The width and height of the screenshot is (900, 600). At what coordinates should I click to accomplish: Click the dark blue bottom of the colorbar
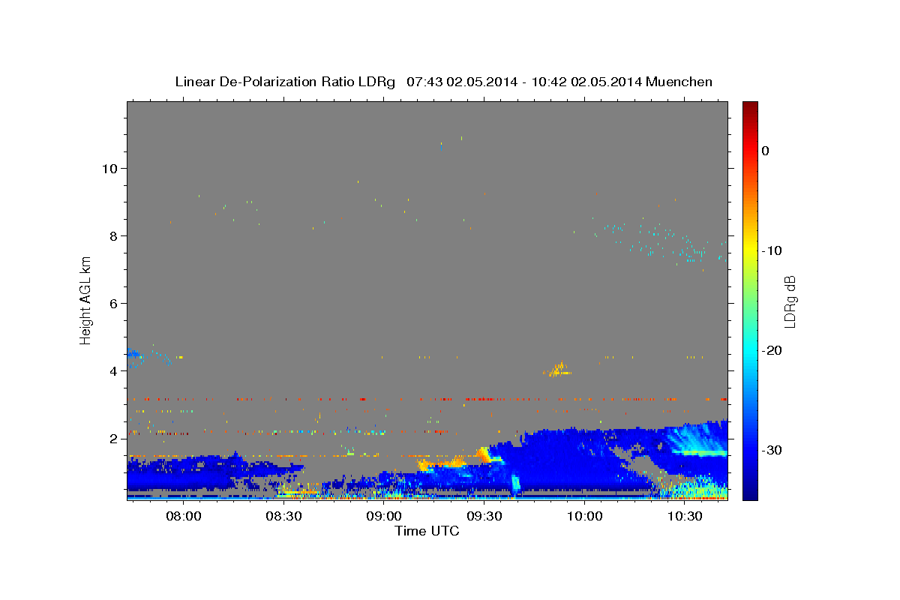[x=750, y=493]
